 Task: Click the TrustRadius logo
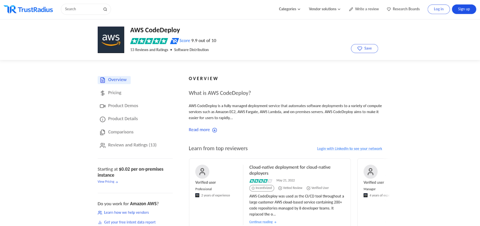pos(27,9)
